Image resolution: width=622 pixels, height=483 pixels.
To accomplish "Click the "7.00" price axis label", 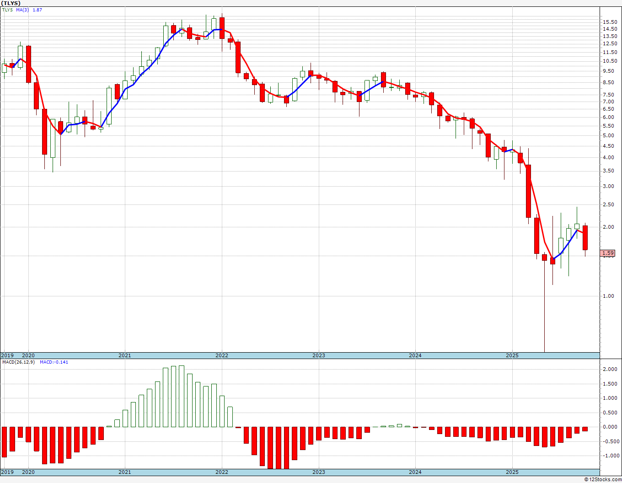I will pos(608,102).
